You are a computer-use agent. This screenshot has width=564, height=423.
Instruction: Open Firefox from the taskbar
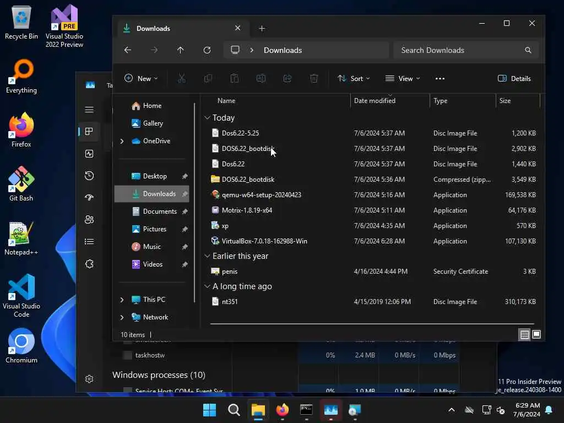tap(283, 410)
